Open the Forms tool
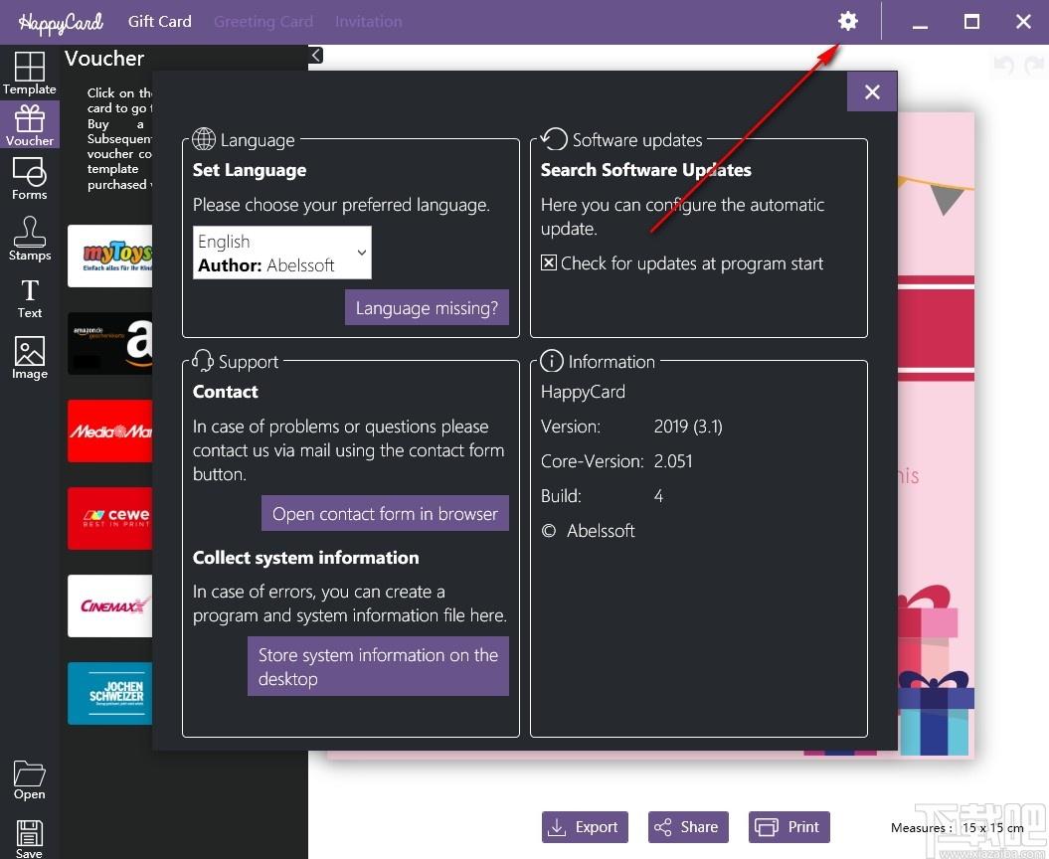 pos(30,179)
